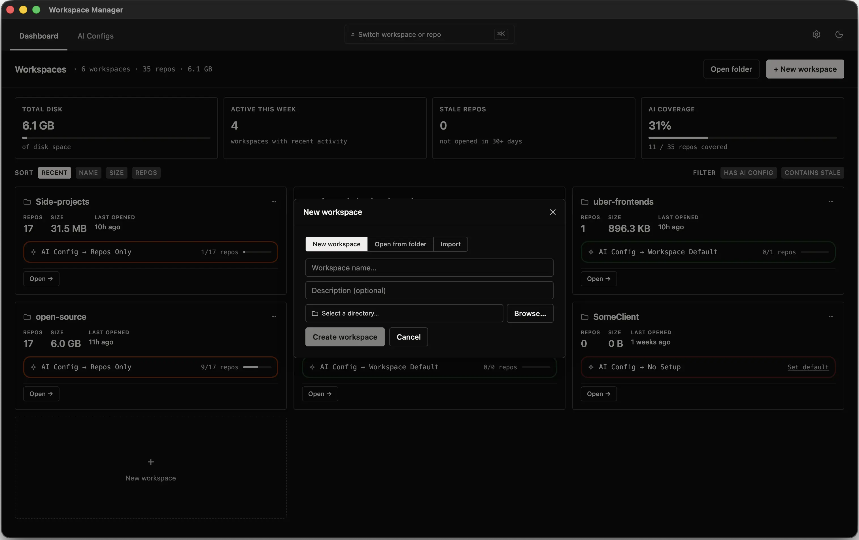Click the sparkle icon in open-source AI Config

click(x=33, y=367)
